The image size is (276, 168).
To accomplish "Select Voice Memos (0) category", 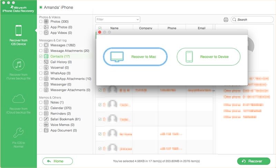I will pos(62,125).
